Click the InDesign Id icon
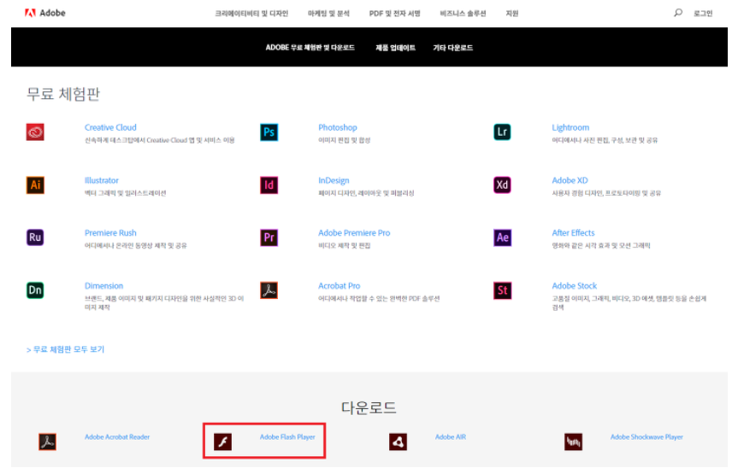738x474 pixels. [269, 184]
